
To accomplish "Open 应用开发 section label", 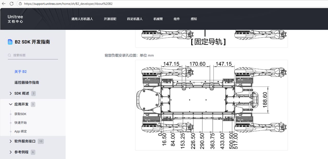I will click(x=22, y=104).
